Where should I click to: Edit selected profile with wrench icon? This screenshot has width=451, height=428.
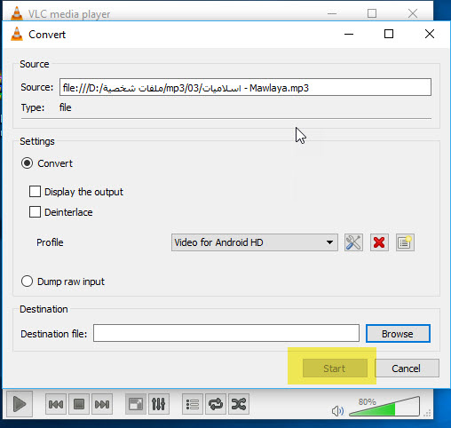click(x=353, y=242)
